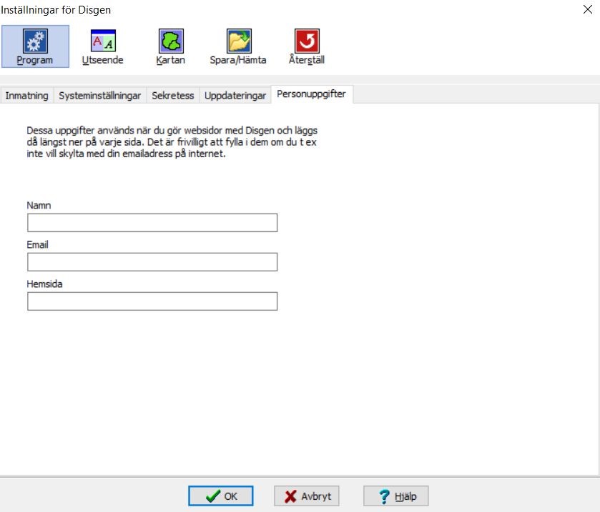
Task: Go to the Uppdateringar tab
Action: coord(235,95)
